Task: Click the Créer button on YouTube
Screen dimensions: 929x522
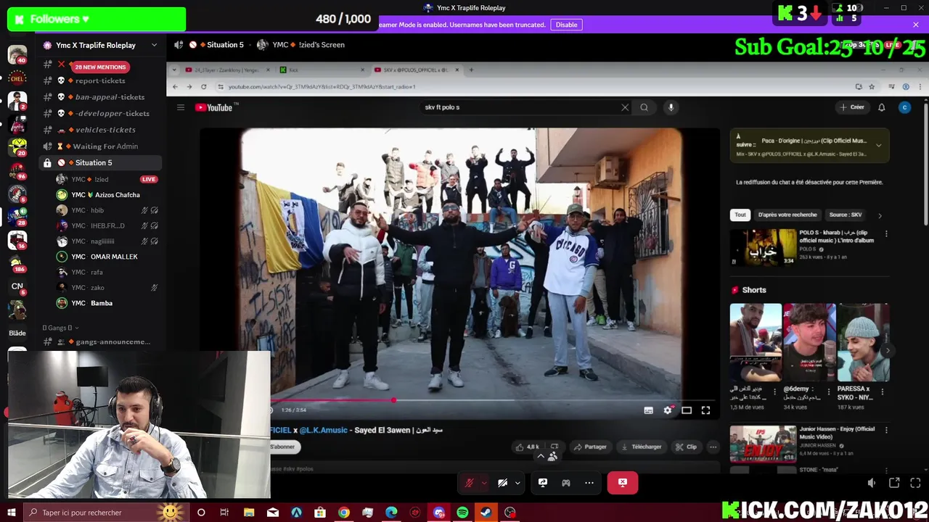Action: click(852, 107)
